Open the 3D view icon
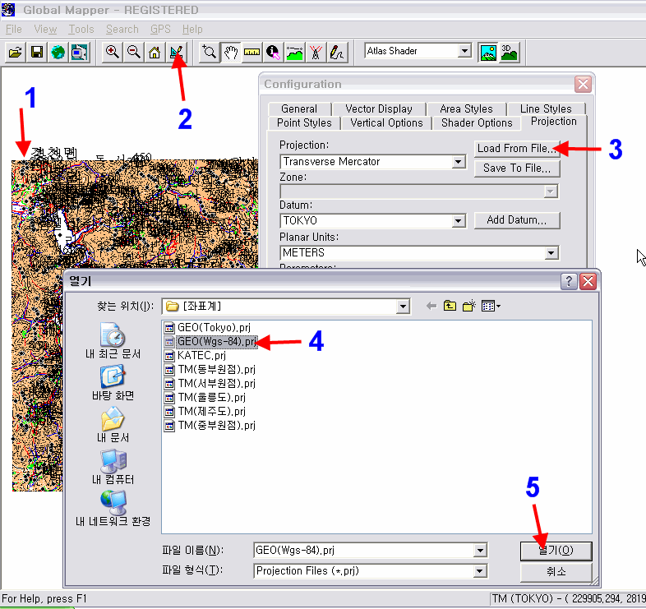Viewport: 646px width, 609px height. click(510, 53)
